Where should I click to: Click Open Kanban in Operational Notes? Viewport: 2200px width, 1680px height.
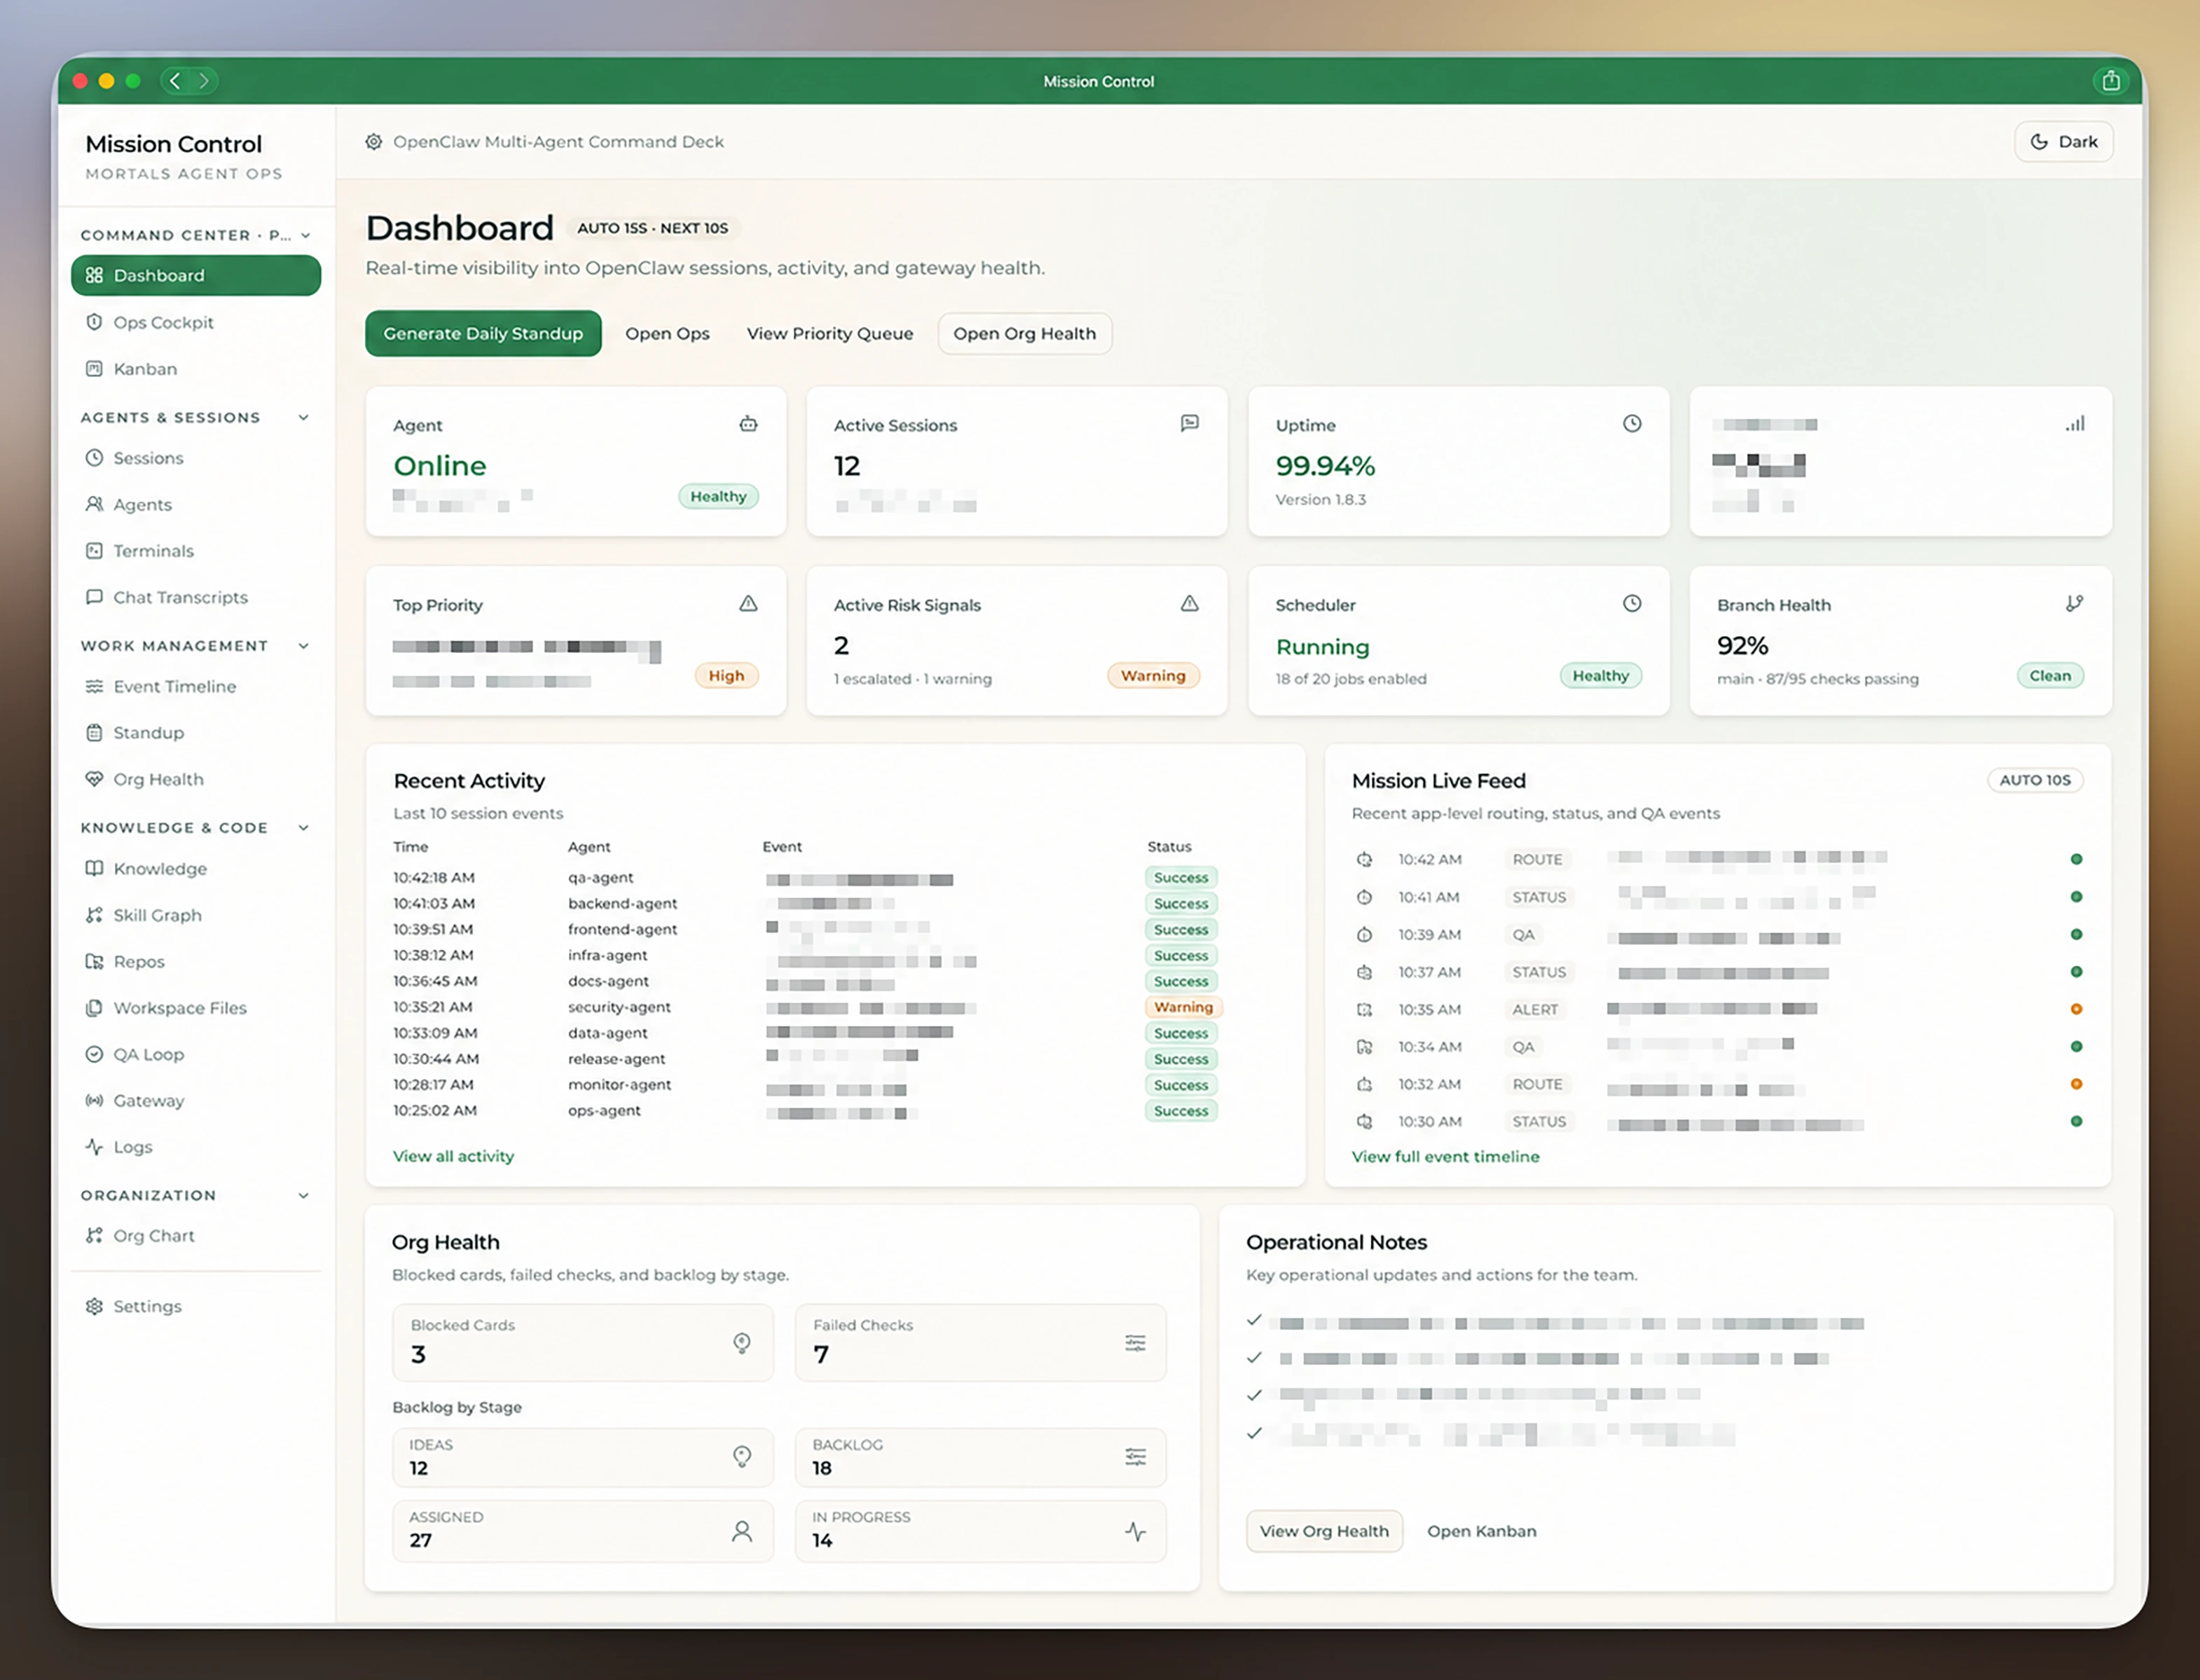[x=1481, y=1531]
